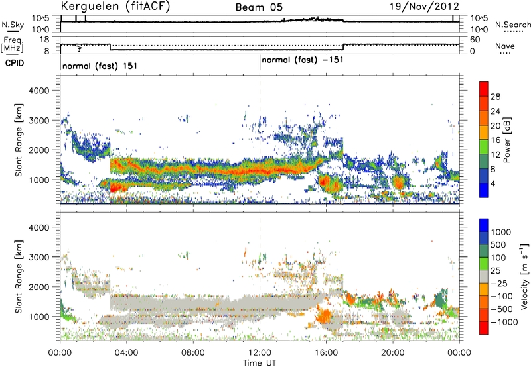This screenshot has height=367, width=531.
Task: Click the light green 12-16 dB Power swatch
Action: 484,147
